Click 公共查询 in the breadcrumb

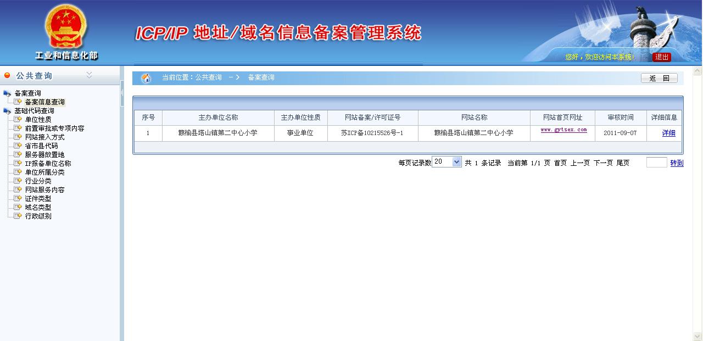point(208,77)
